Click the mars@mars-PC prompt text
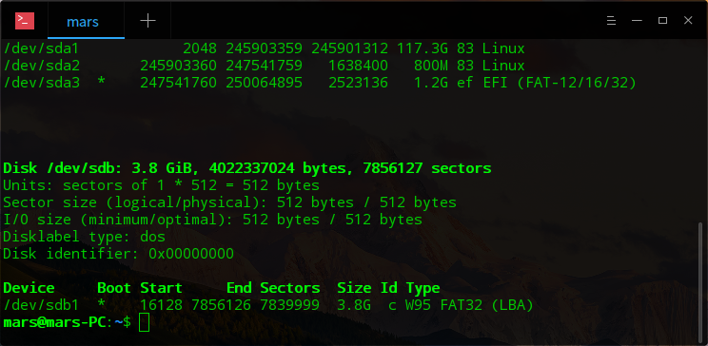Viewport: 708px width, 346px height. pos(54,322)
